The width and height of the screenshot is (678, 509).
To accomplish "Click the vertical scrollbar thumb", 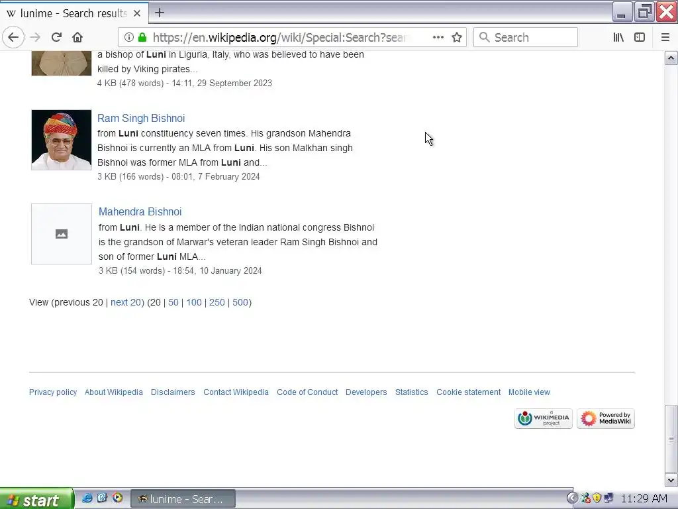I will pos(671,439).
